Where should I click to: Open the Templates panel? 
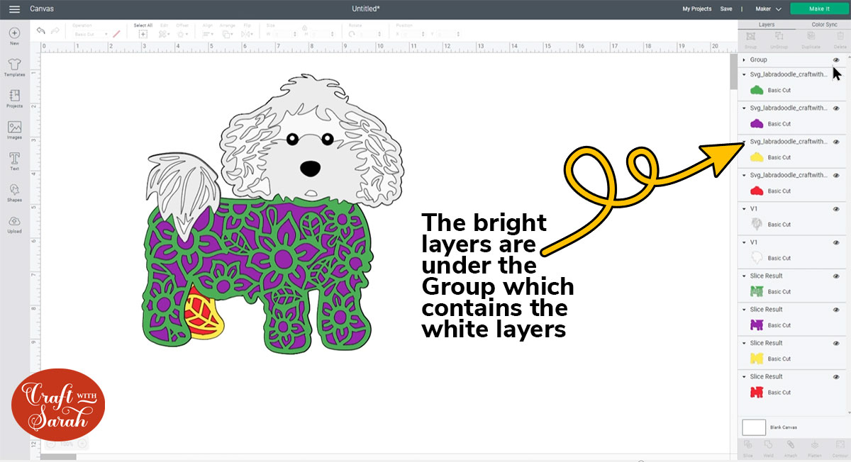[15, 67]
